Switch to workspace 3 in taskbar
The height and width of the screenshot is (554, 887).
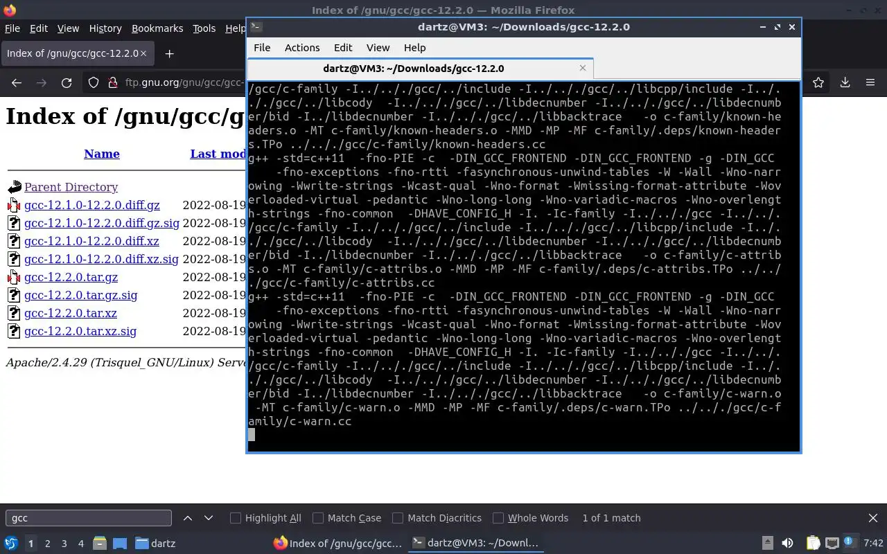(64, 544)
